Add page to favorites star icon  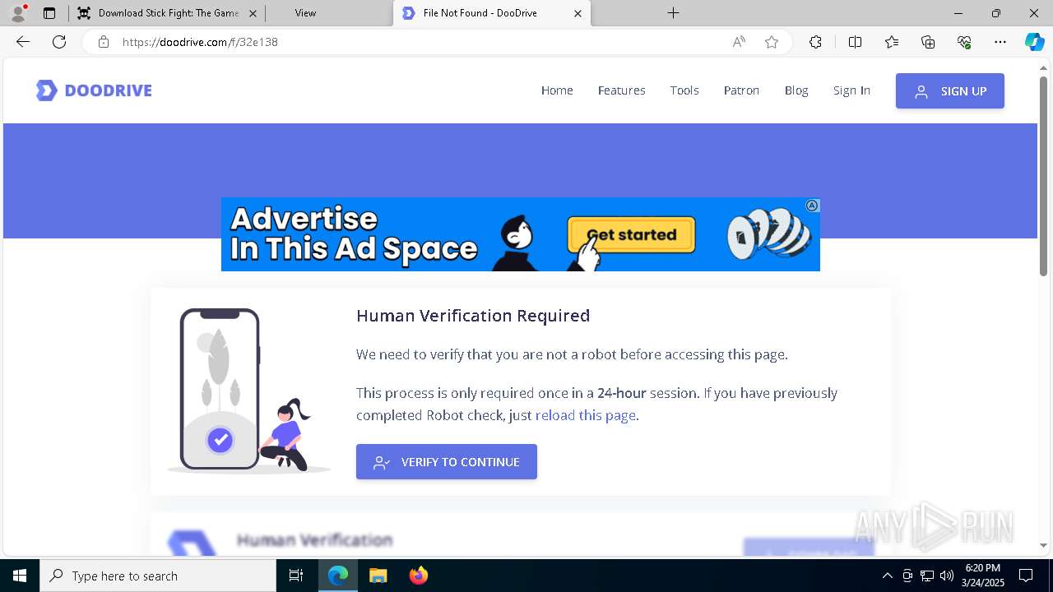pyautogui.click(x=772, y=42)
